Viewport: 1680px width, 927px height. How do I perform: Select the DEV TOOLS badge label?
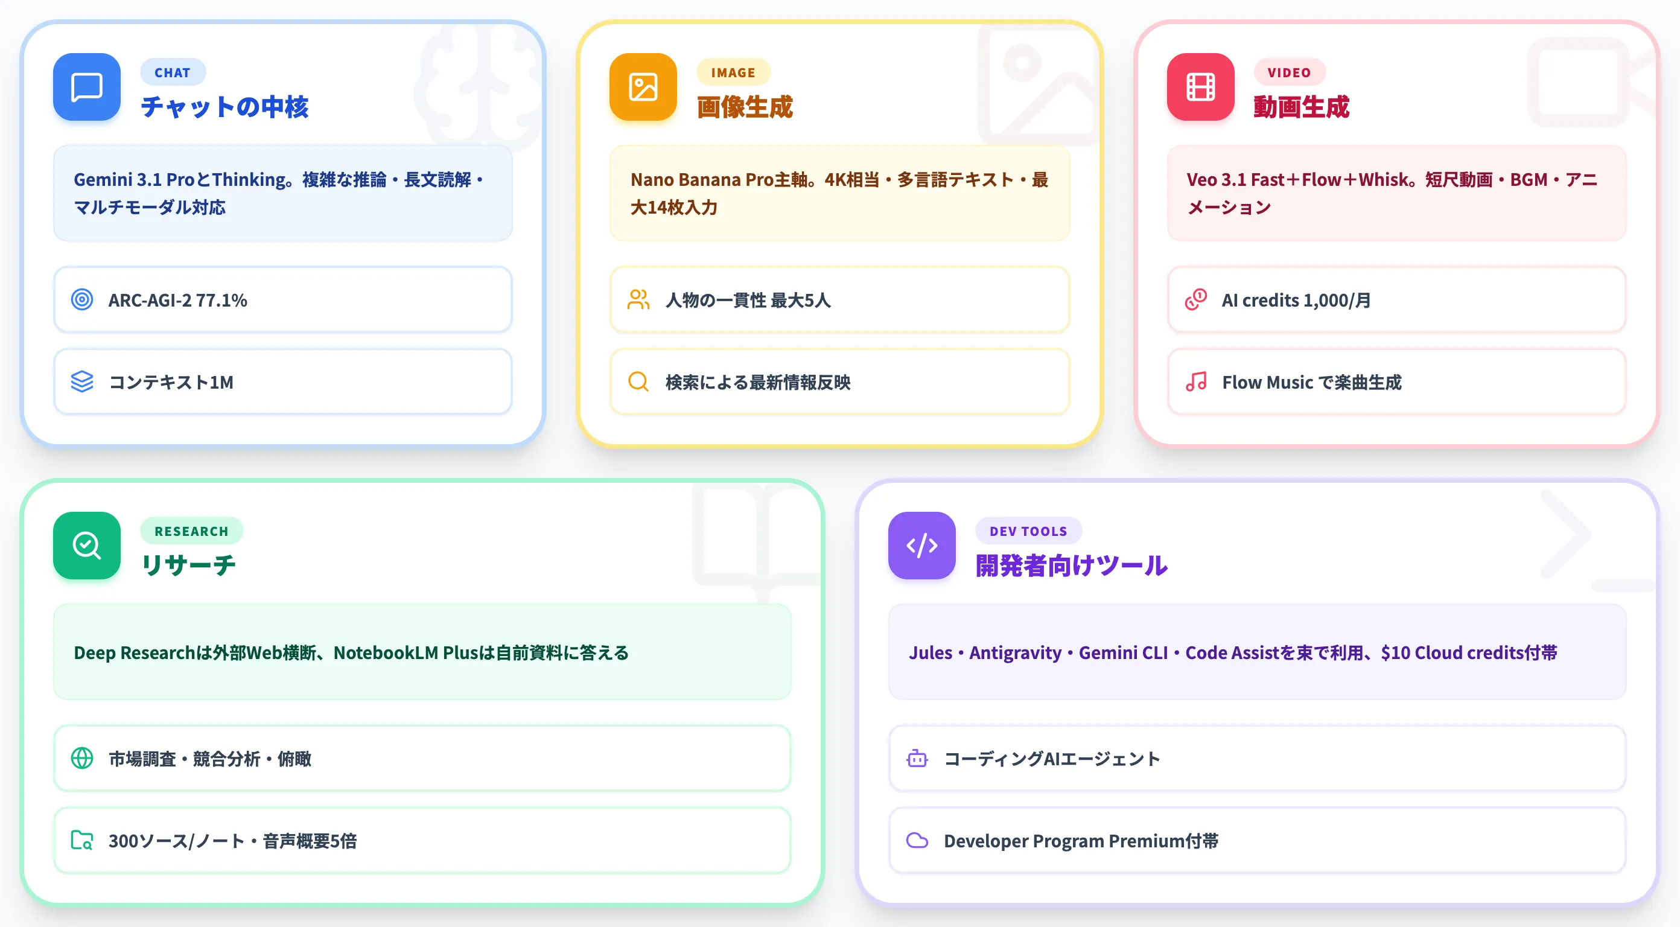pyautogui.click(x=1028, y=531)
